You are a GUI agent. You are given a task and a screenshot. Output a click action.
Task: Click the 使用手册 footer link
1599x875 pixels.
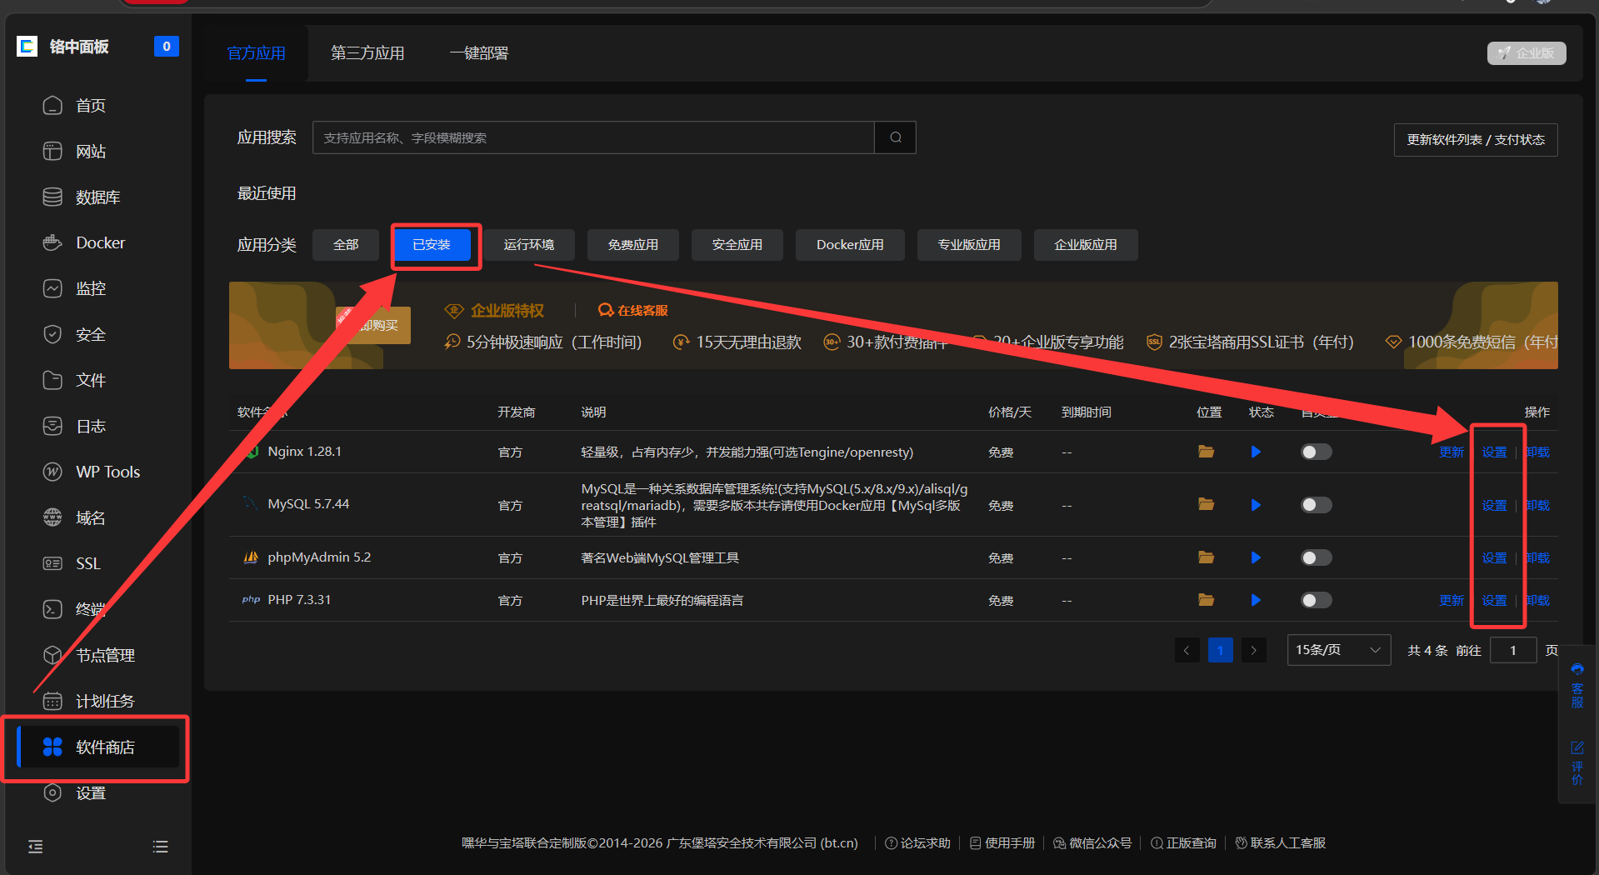pos(1002,843)
